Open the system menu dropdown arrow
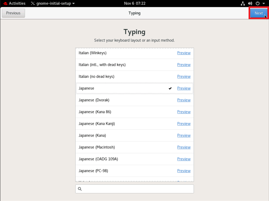Viewport: 269px width, 201px height. pos(264,4)
